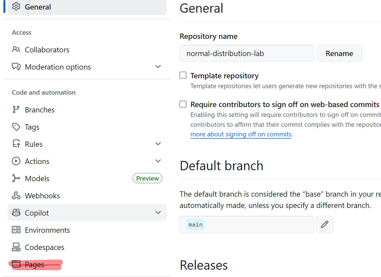The image size is (381, 277).
Task: Check Require contributors to sign off
Action: [183, 104]
